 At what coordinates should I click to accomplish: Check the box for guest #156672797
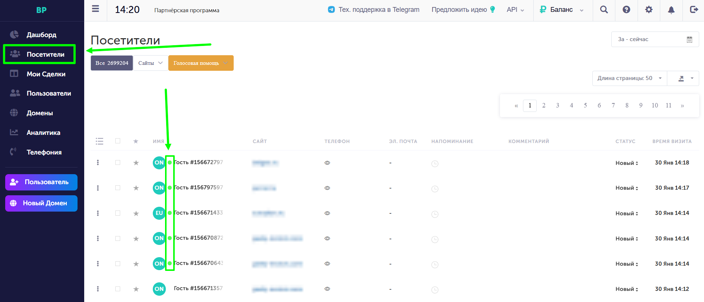pyautogui.click(x=118, y=162)
